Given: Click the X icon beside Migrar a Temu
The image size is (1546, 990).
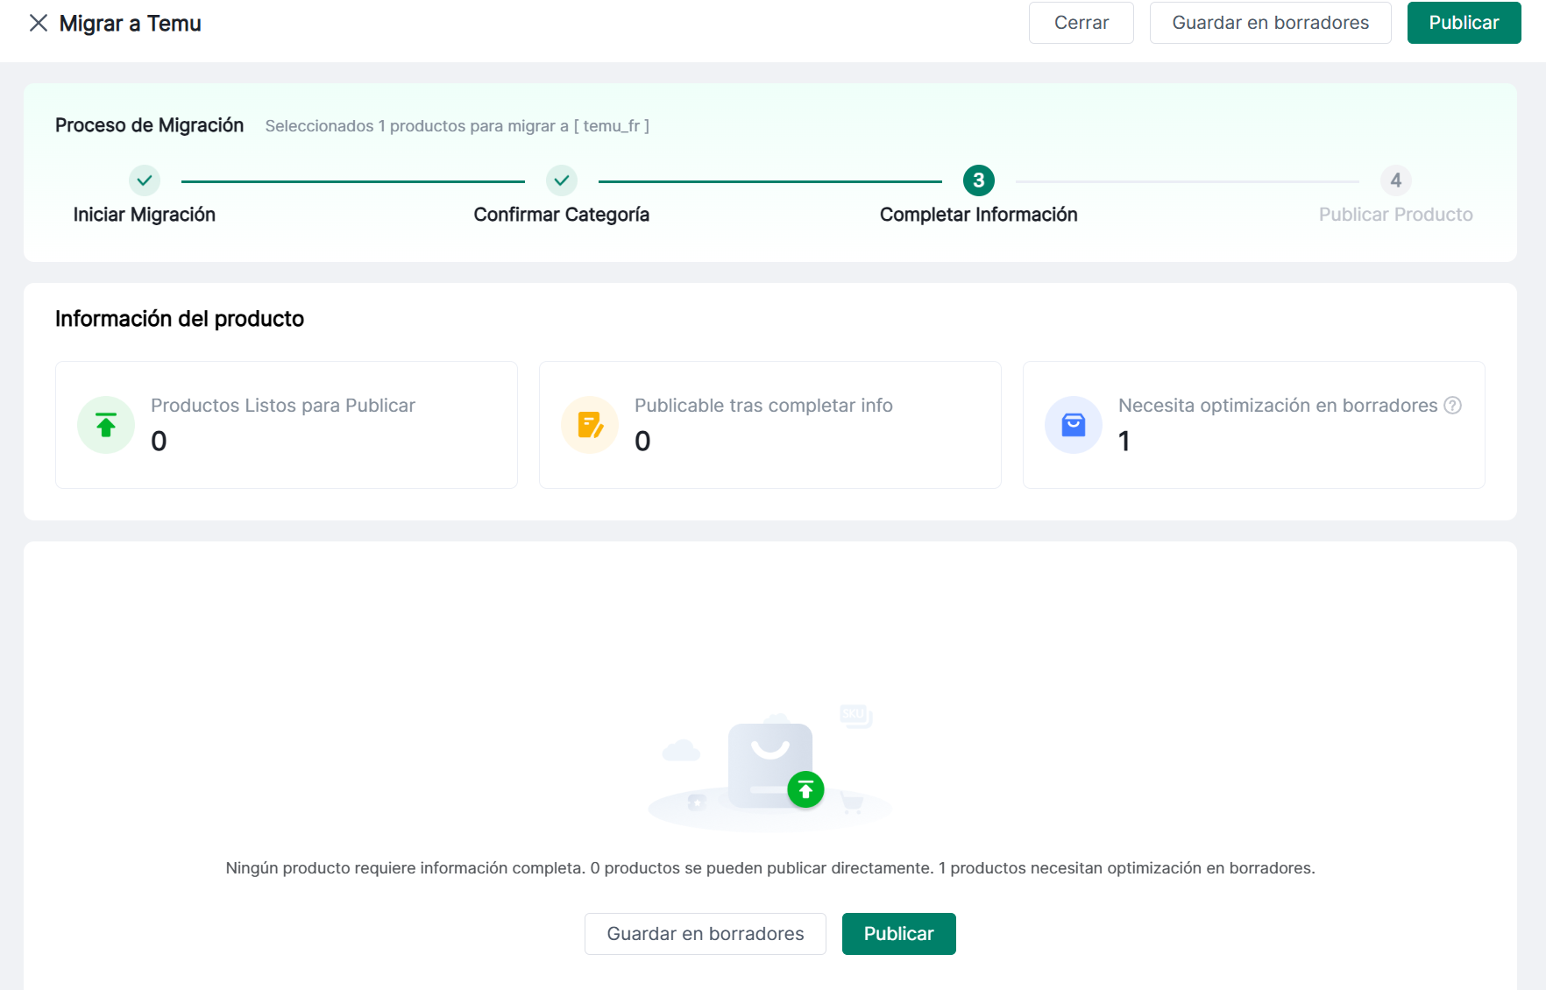Looking at the screenshot, I should coord(39,23).
